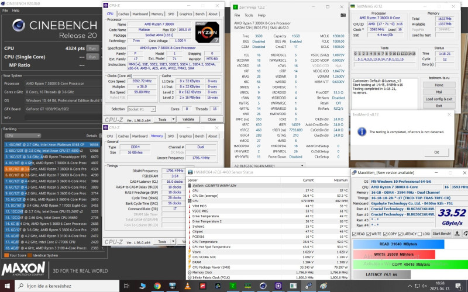Click the MaxxMem upload result icon
Viewport: 468px width, 292px height.
(457, 234)
